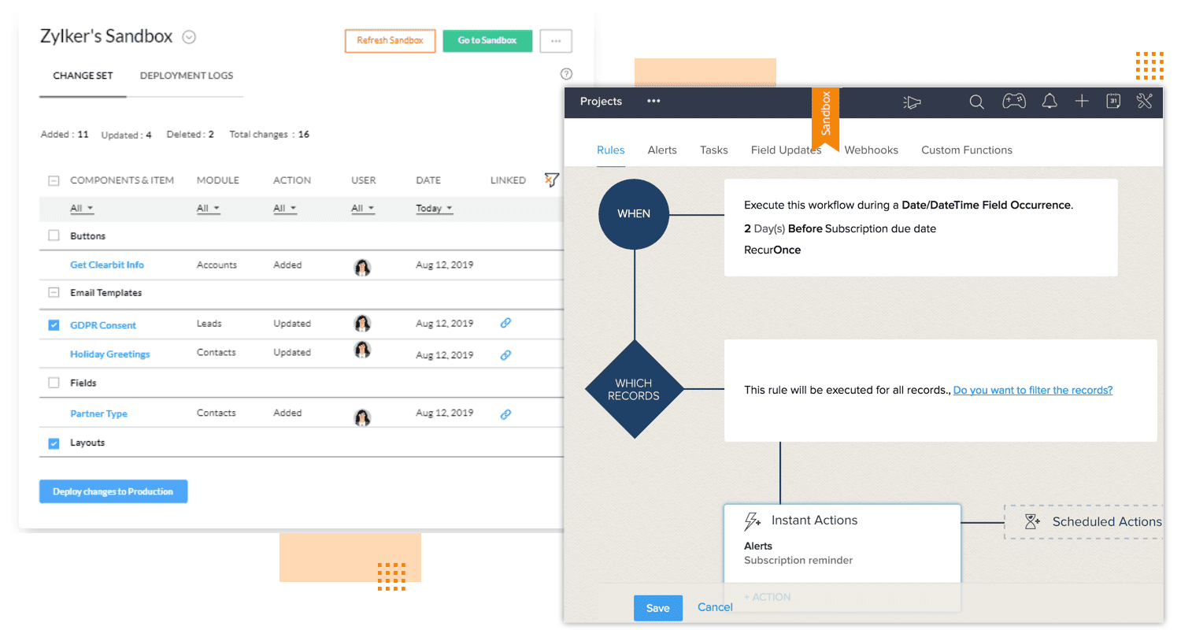1181x630 pixels.
Task: Open Action All filter dropdown
Action: point(285,209)
